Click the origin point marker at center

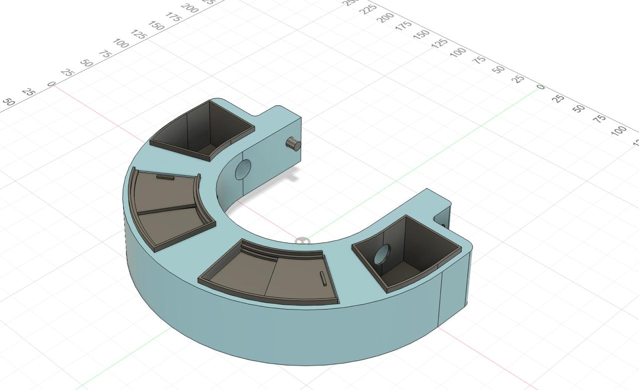302,242
